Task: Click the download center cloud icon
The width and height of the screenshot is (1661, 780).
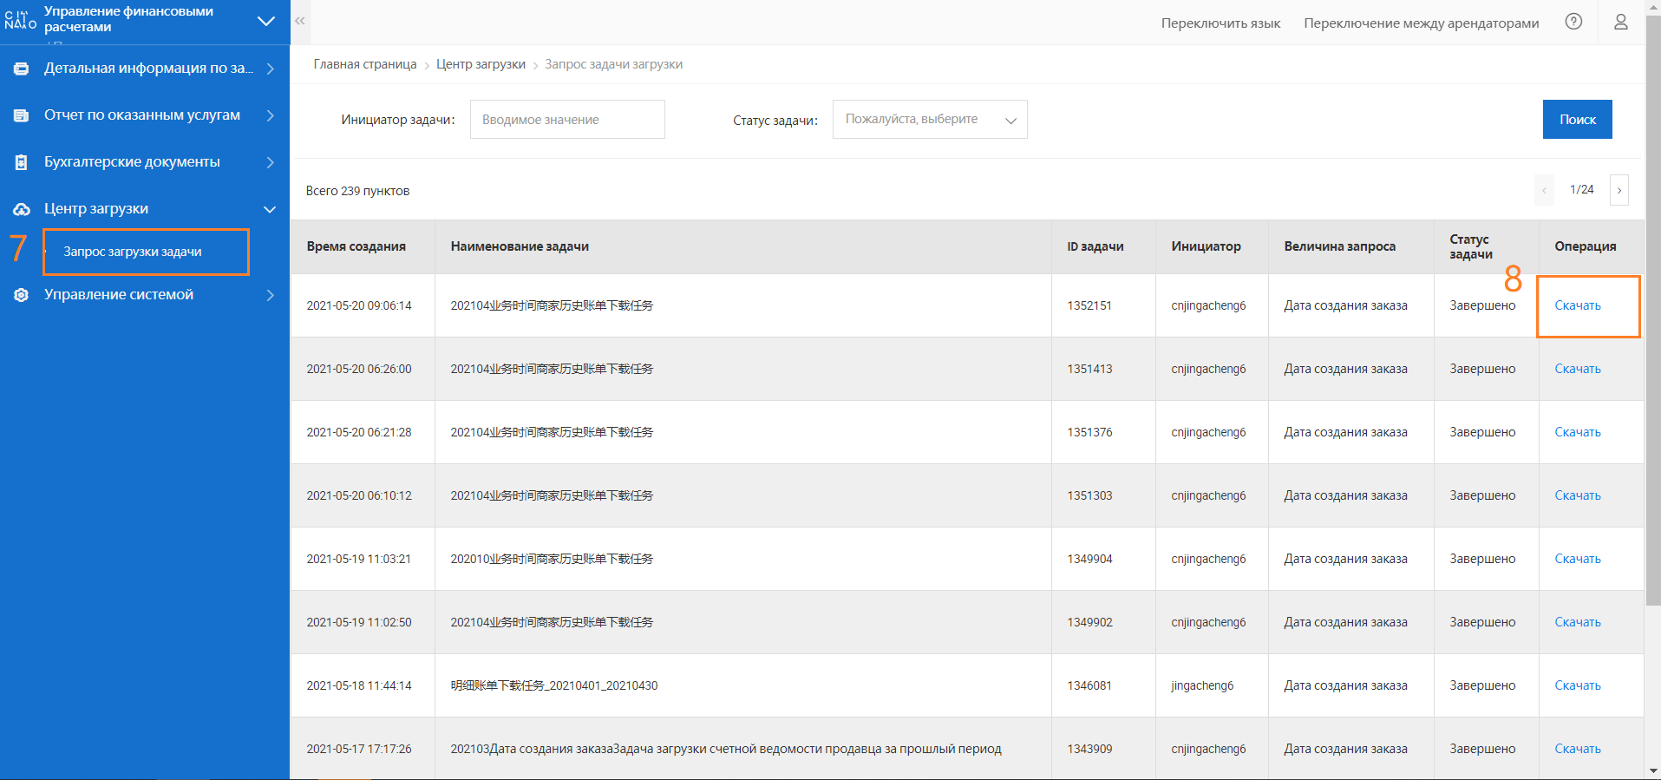Action: coord(21,209)
